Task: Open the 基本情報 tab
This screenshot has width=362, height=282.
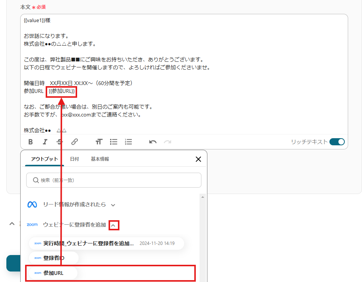Action: (100, 159)
